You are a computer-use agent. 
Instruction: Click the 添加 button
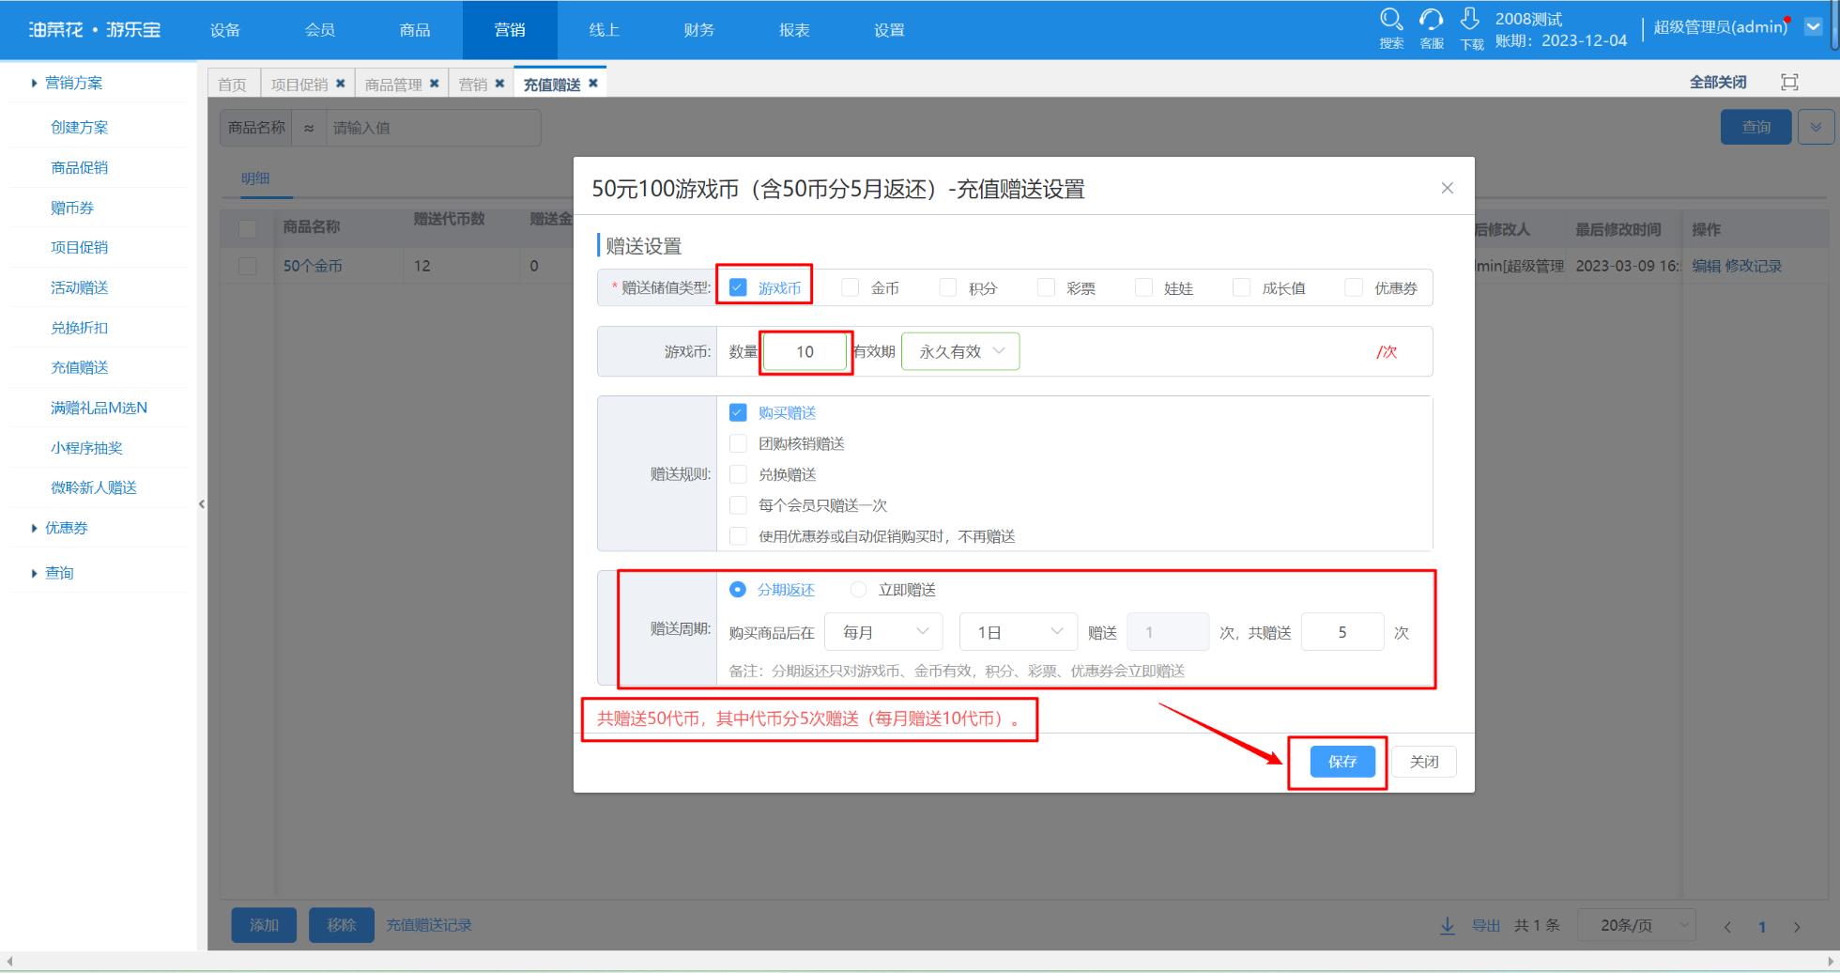(x=264, y=925)
